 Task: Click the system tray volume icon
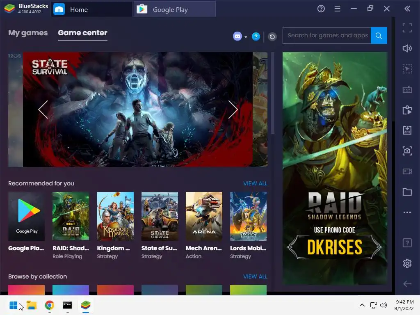tap(383, 305)
